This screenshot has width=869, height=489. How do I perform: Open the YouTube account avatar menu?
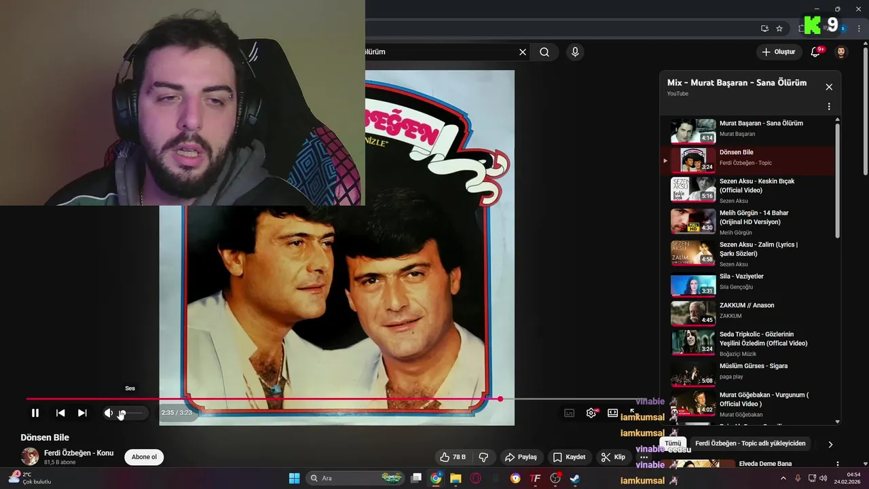click(x=841, y=52)
